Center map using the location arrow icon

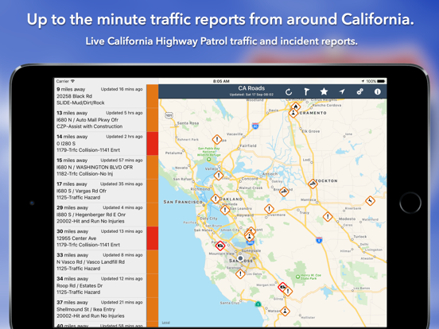coord(342,91)
